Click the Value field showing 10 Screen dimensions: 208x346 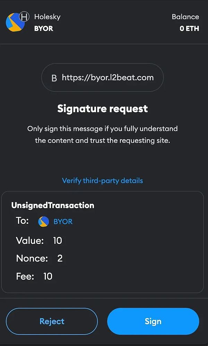[57, 240]
